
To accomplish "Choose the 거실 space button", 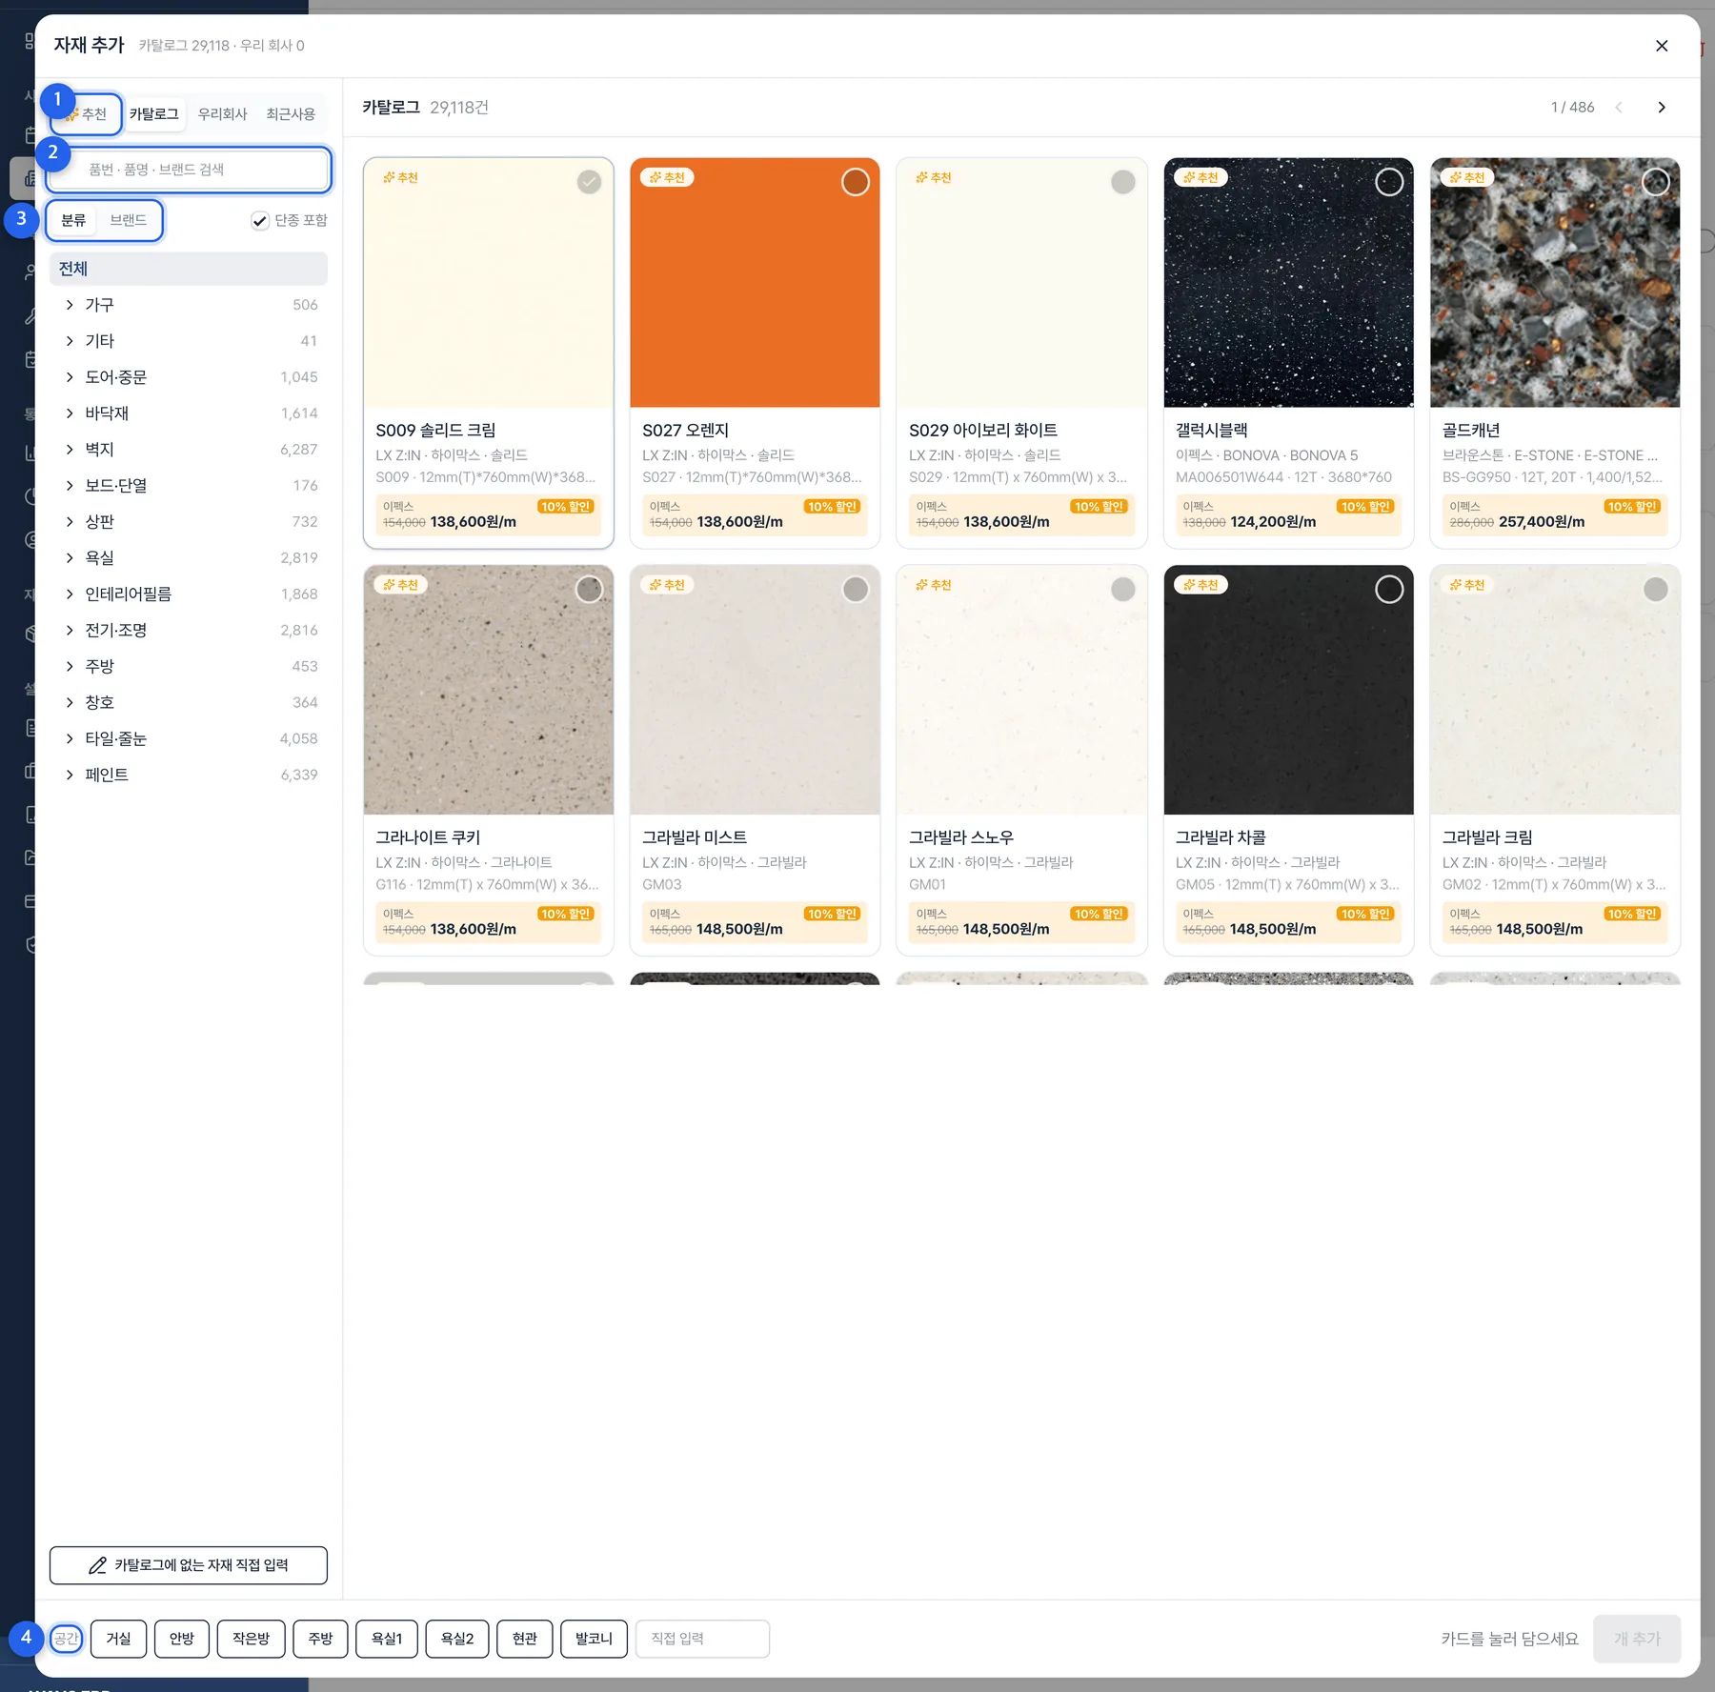I will [118, 1639].
